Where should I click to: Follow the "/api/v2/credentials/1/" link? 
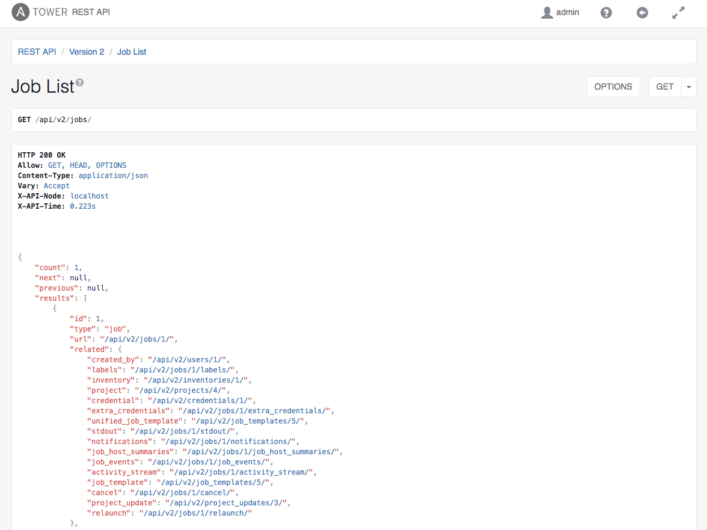coord(200,401)
